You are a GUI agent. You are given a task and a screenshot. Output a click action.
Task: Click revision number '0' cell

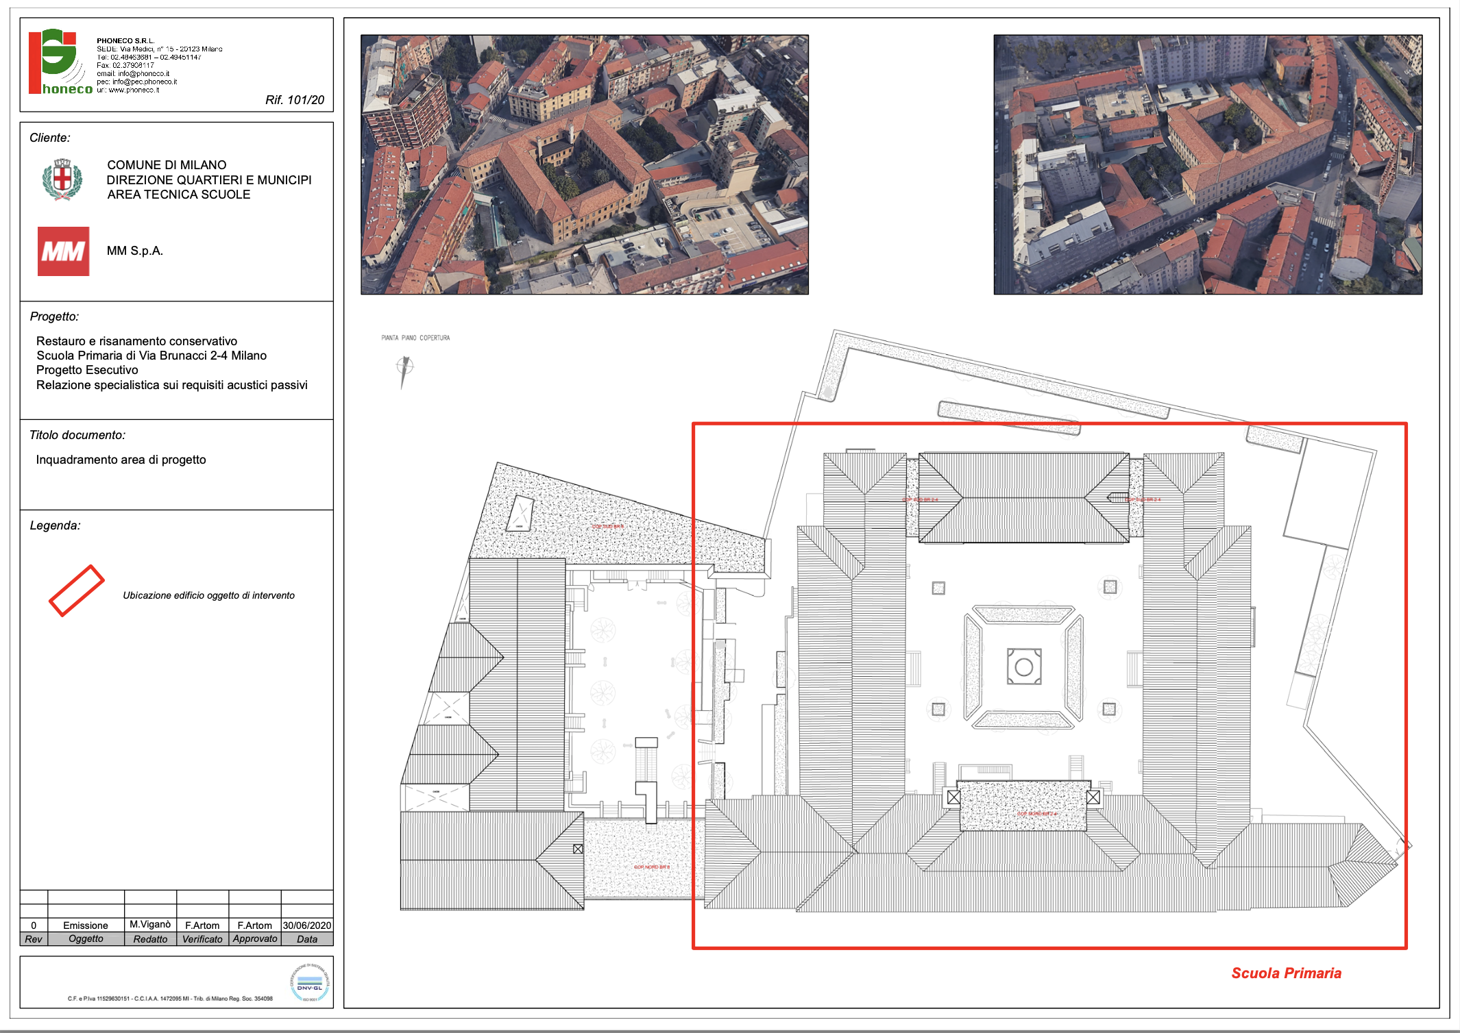coord(34,925)
